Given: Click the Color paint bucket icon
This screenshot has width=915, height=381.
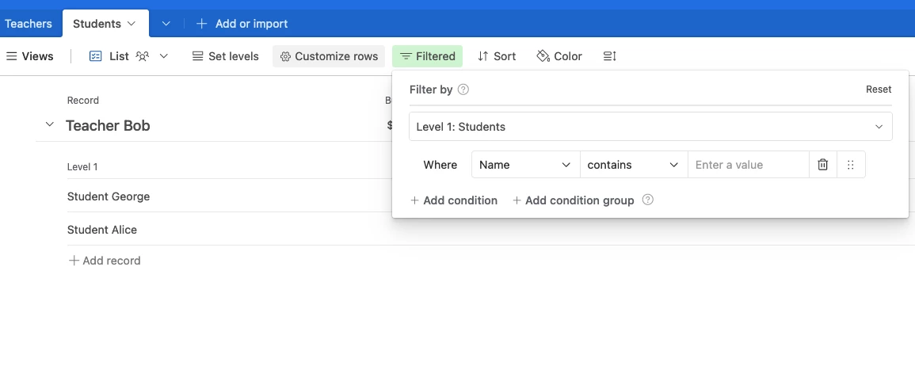Looking at the screenshot, I should pyautogui.click(x=543, y=56).
